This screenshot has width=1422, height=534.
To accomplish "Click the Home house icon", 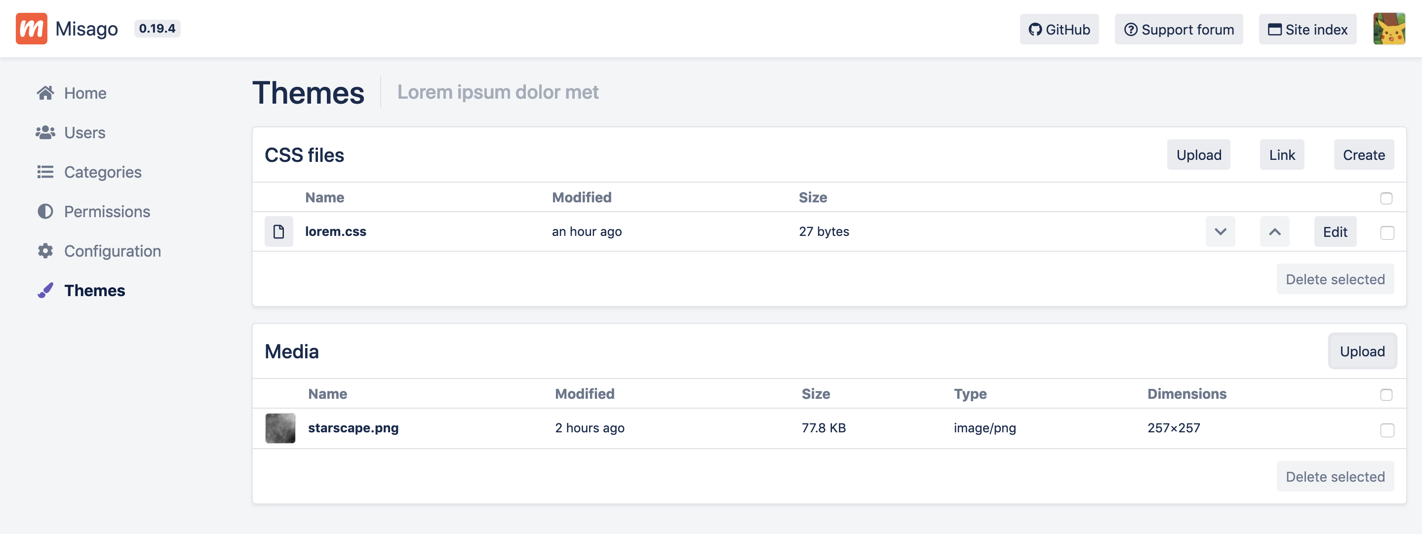I will point(45,93).
